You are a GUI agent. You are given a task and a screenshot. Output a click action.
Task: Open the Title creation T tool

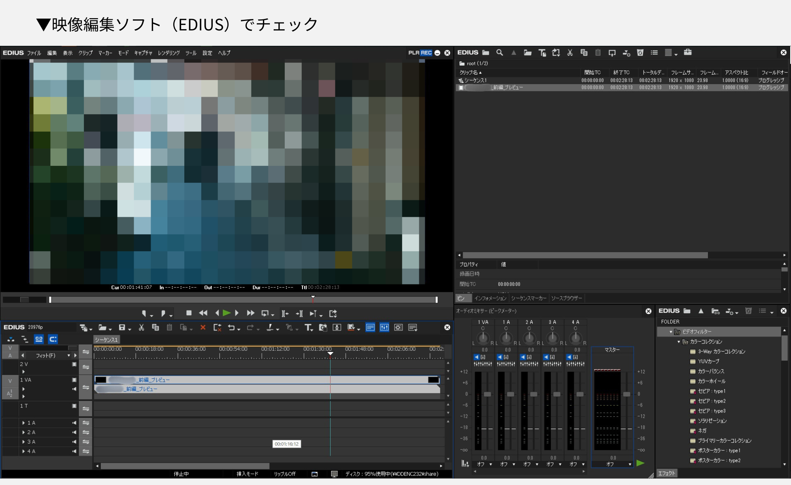pyautogui.click(x=308, y=327)
